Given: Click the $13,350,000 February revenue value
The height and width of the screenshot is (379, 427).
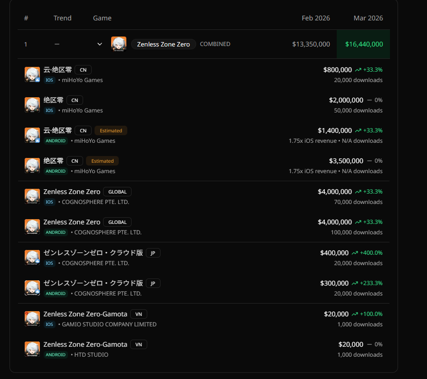Looking at the screenshot, I should point(311,44).
